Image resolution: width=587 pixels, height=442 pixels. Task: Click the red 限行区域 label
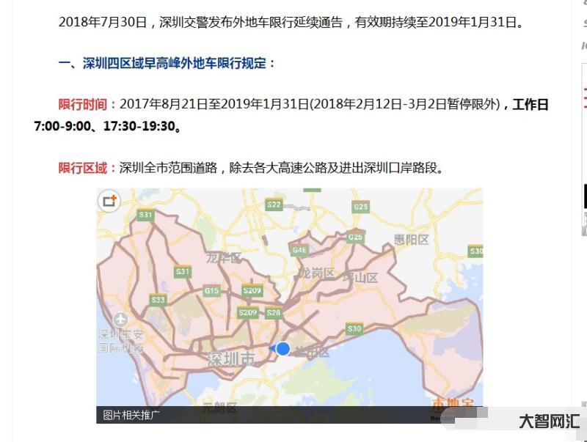coord(87,168)
